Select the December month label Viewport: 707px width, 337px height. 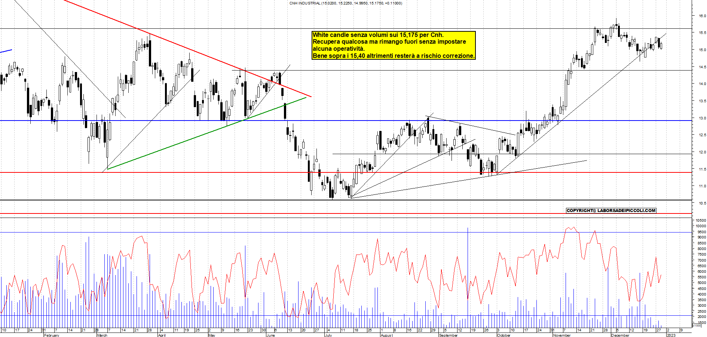[x=620, y=335]
